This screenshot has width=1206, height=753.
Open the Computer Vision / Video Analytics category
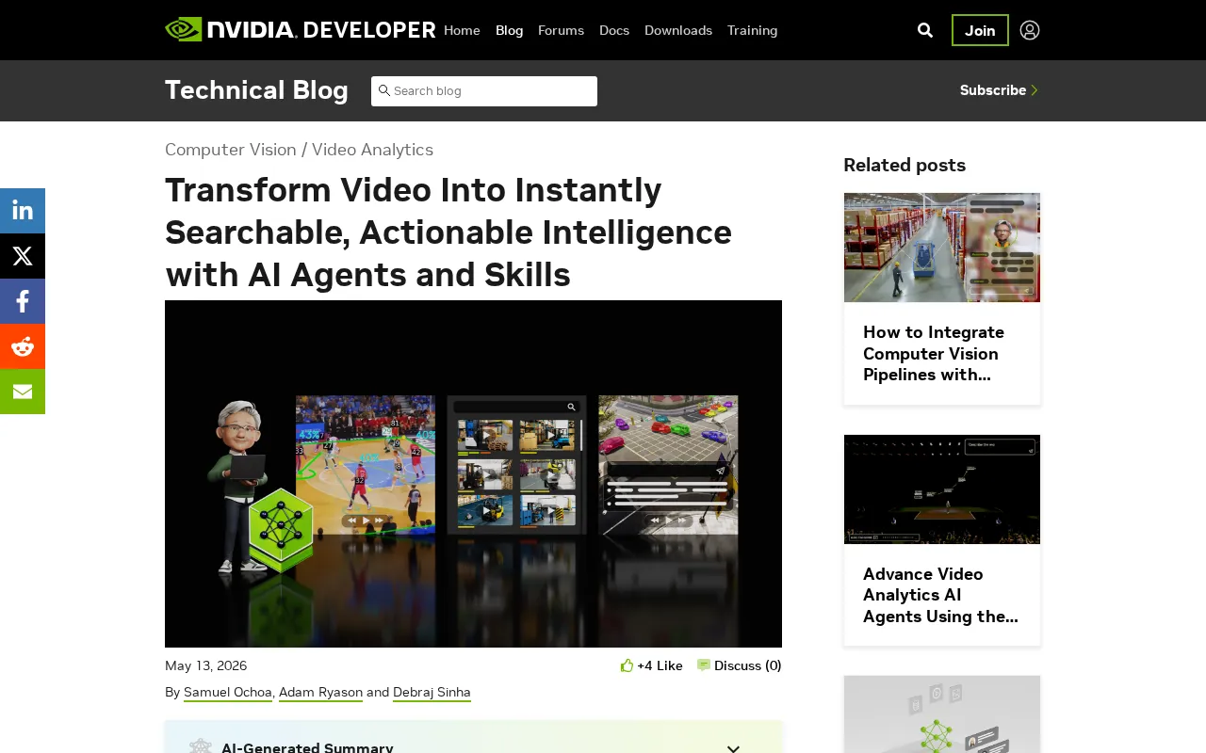point(299,150)
